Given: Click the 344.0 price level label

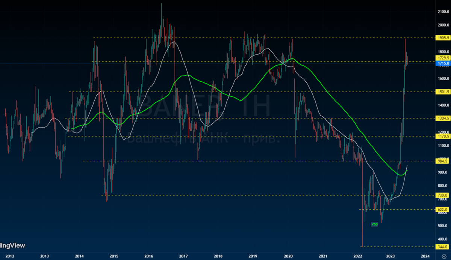Looking at the screenshot, I should 443,247.
